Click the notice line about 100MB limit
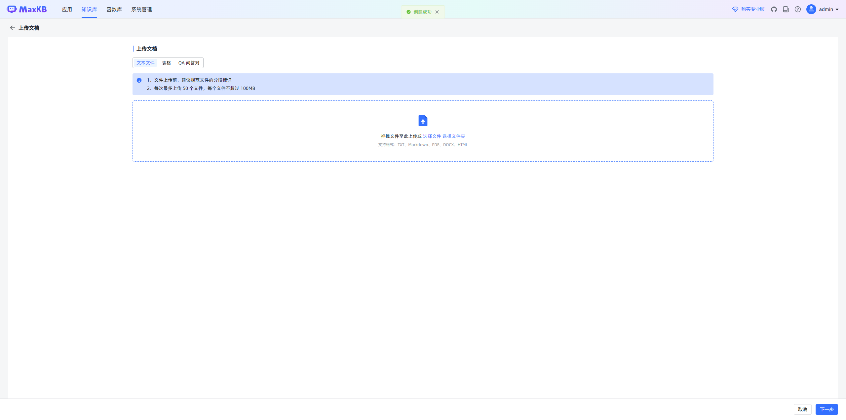846x420 pixels. pos(201,88)
